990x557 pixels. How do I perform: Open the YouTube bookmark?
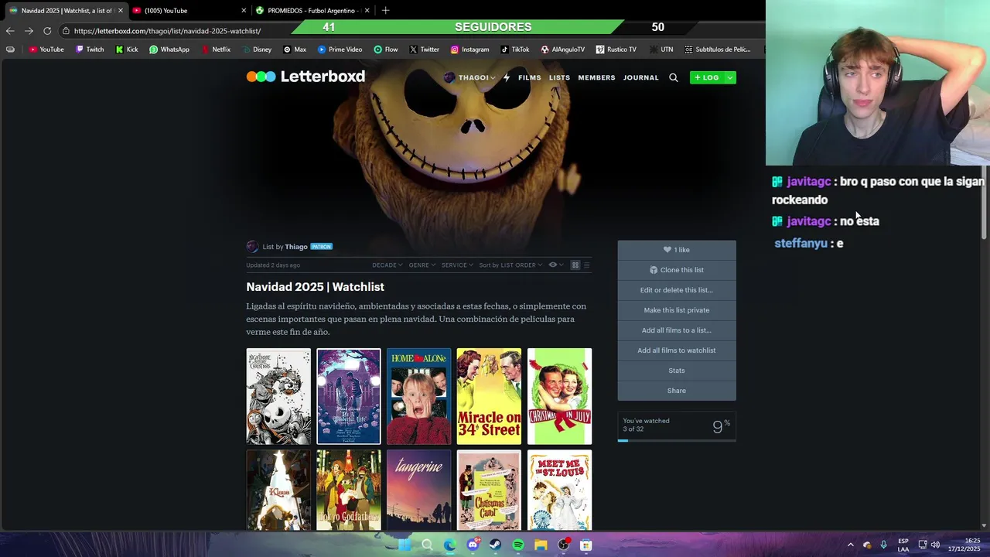(46, 50)
